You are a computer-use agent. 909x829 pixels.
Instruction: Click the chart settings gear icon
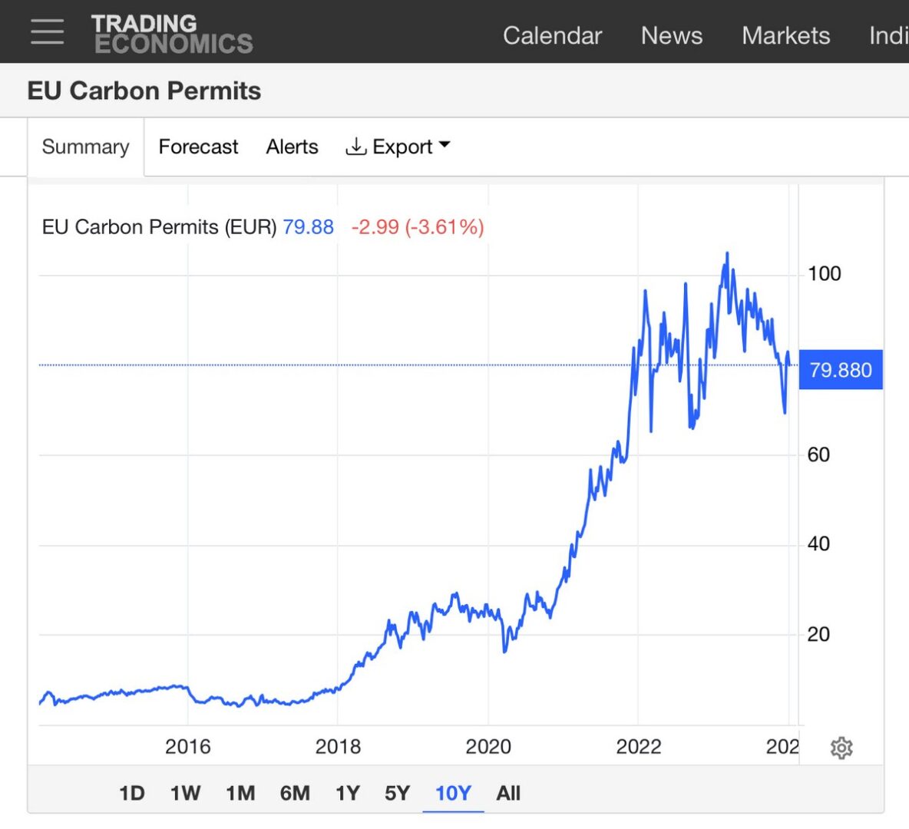[841, 748]
